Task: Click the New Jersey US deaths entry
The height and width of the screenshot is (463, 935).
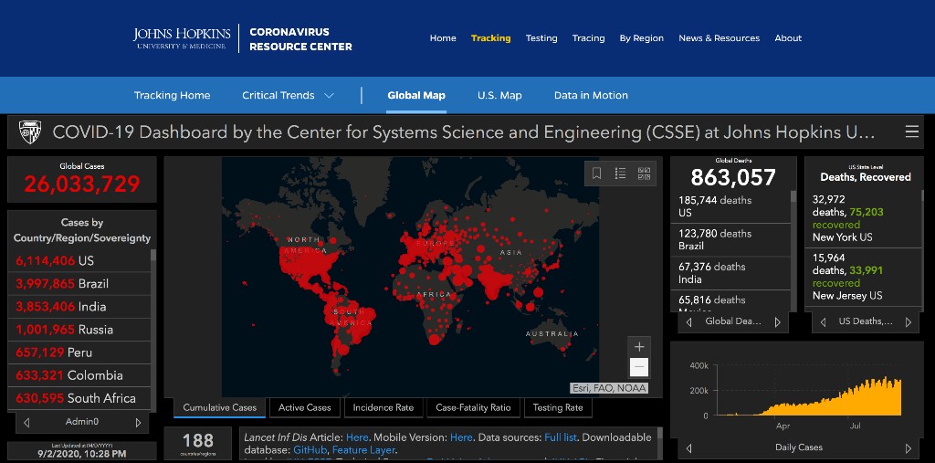Action: click(862, 277)
